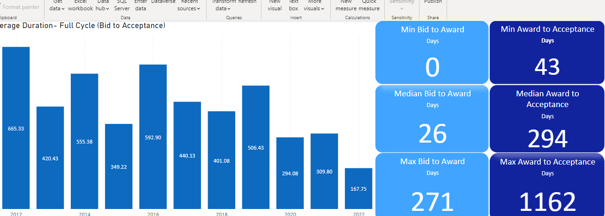Select the Min Bid to Award card
The width and height of the screenshot is (605, 216).
432,52
